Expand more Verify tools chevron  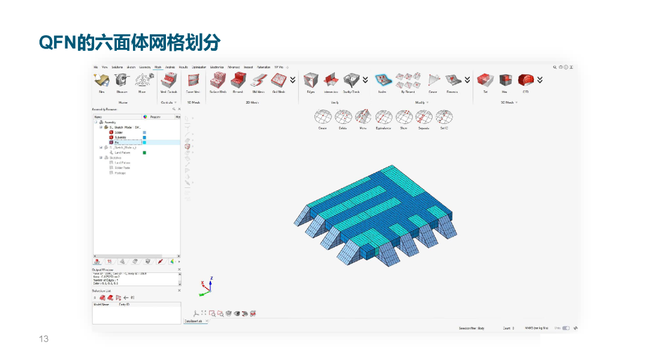pos(365,80)
